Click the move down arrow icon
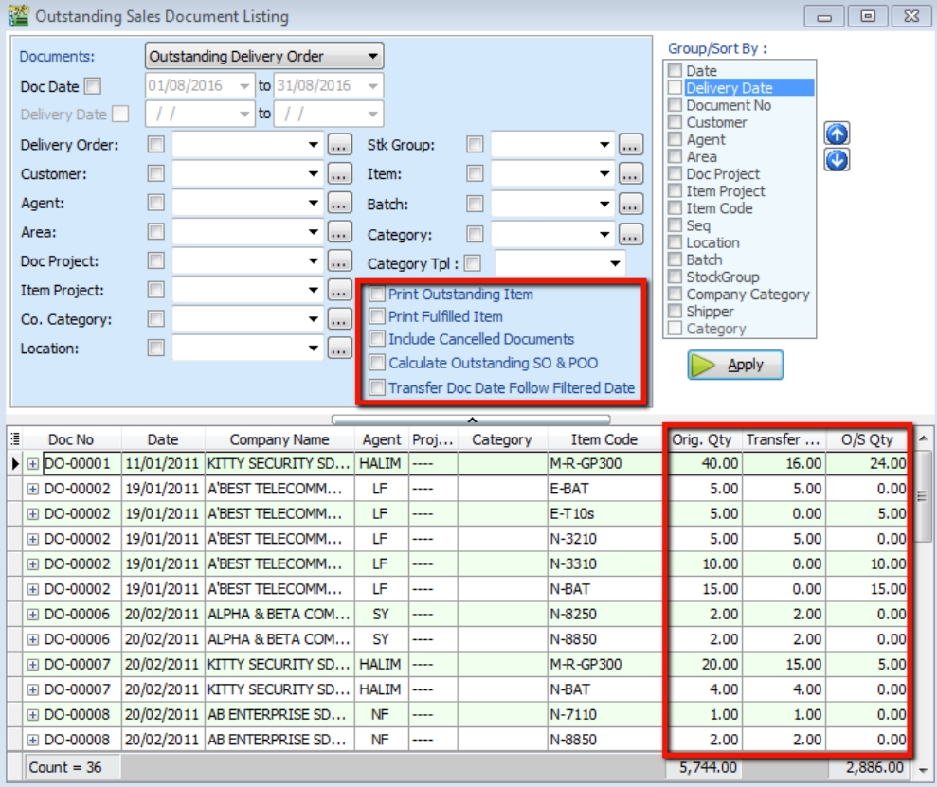937x787 pixels. coord(836,159)
